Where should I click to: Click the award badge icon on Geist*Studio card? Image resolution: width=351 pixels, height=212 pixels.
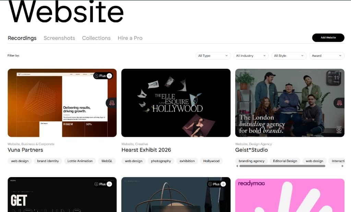(x=339, y=103)
